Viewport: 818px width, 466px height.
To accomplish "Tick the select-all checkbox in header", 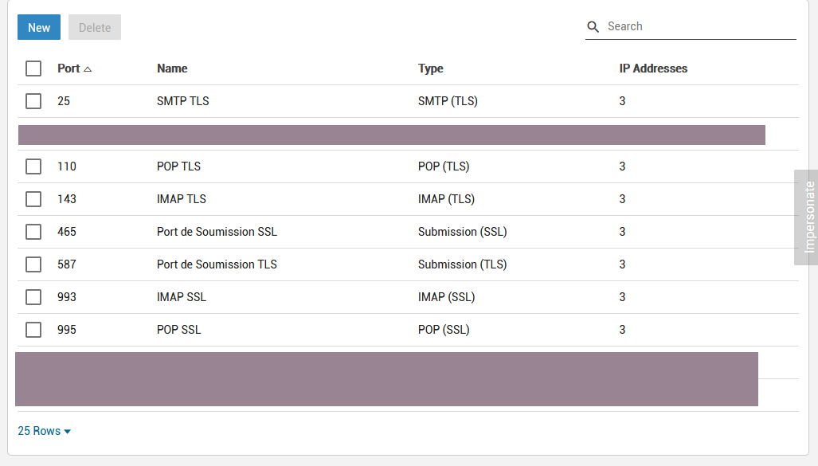I will 33,69.
